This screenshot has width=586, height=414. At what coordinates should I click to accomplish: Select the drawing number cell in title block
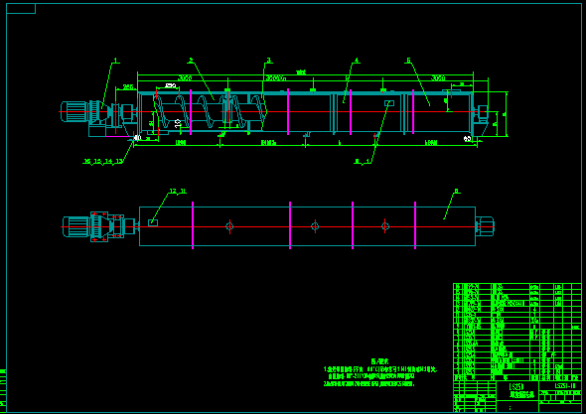(560, 386)
